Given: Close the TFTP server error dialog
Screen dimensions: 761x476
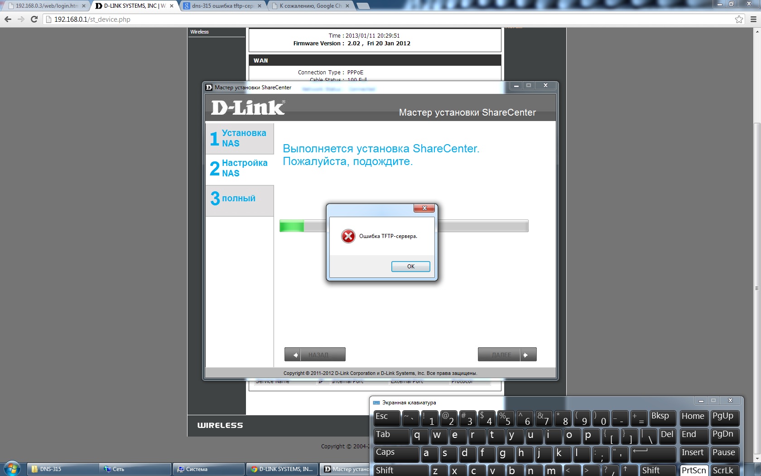Looking at the screenshot, I should pyautogui.click(x=424, y=208).
